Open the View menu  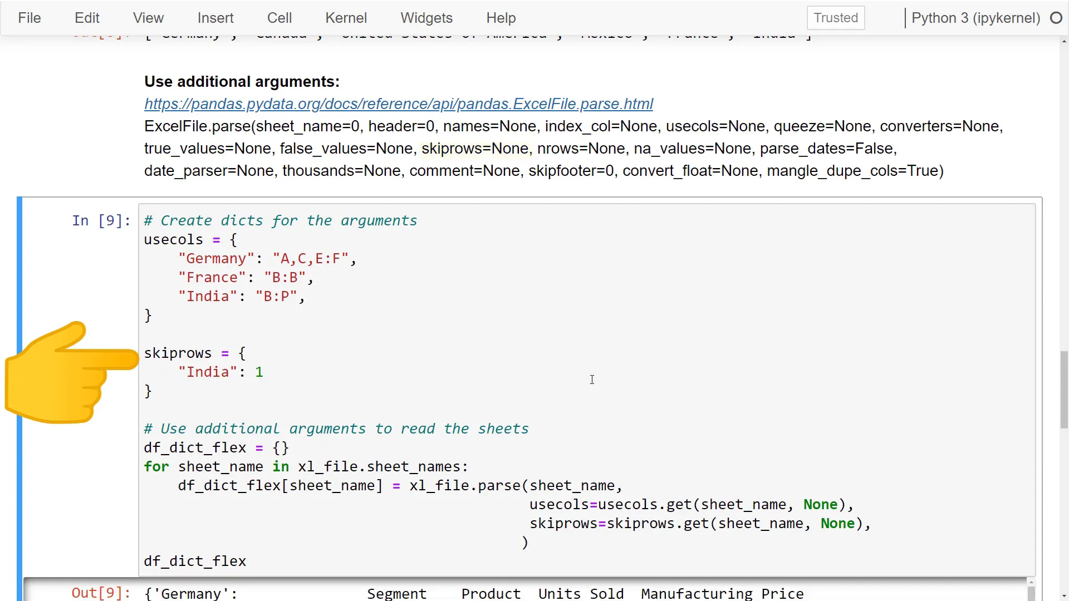tap(148, 18)
